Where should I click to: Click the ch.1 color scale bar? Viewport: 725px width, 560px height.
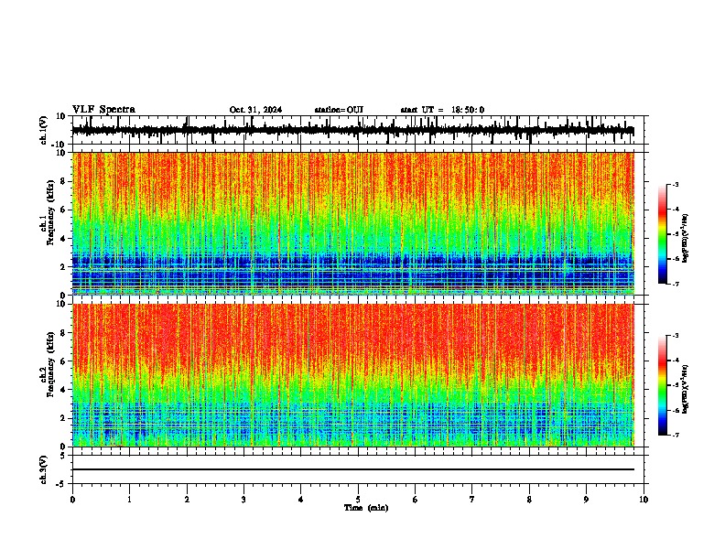663,234
